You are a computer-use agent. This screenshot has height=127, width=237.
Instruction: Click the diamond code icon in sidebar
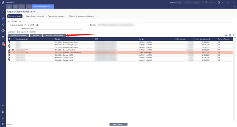[3, 30]
